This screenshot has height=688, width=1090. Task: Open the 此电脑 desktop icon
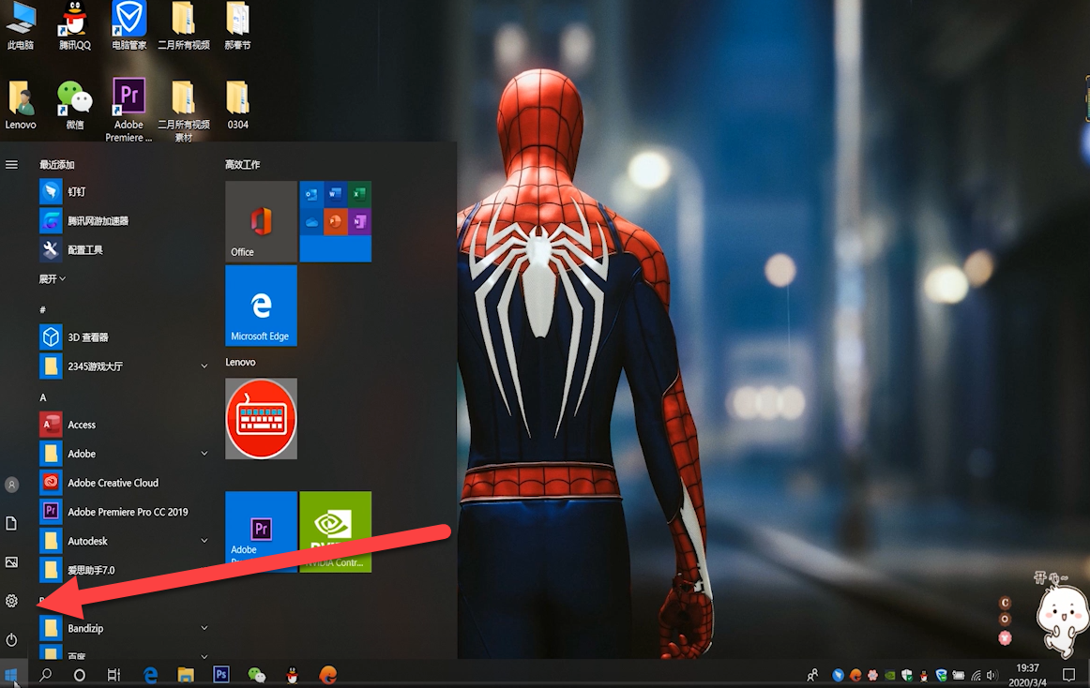(x=21, y=25)
